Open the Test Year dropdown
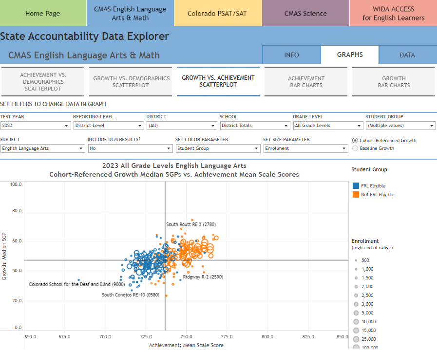 pyautogui.click(x=35, y=126)
